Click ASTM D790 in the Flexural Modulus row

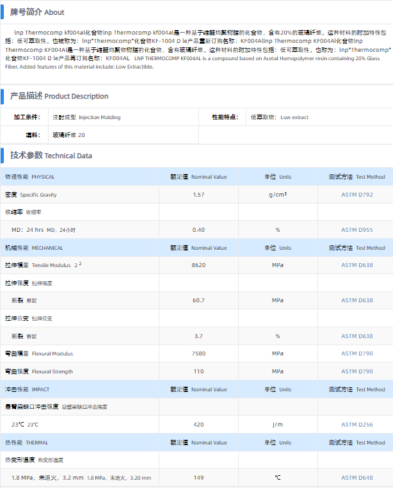click(x=357, y=354)
